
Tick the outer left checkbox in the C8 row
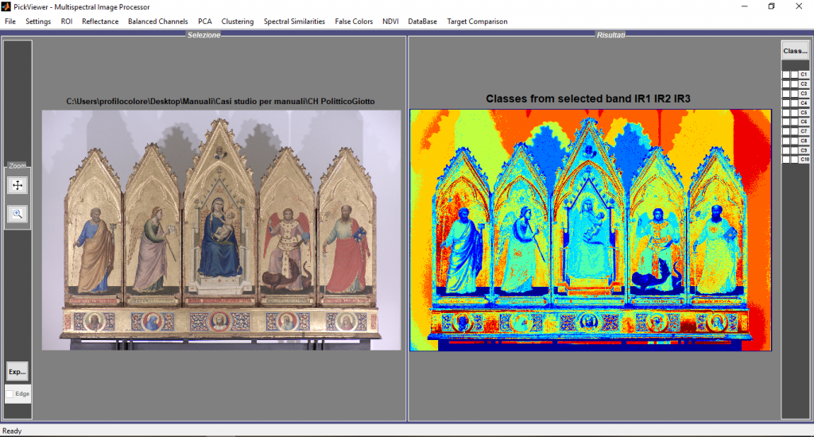(786, 141)
